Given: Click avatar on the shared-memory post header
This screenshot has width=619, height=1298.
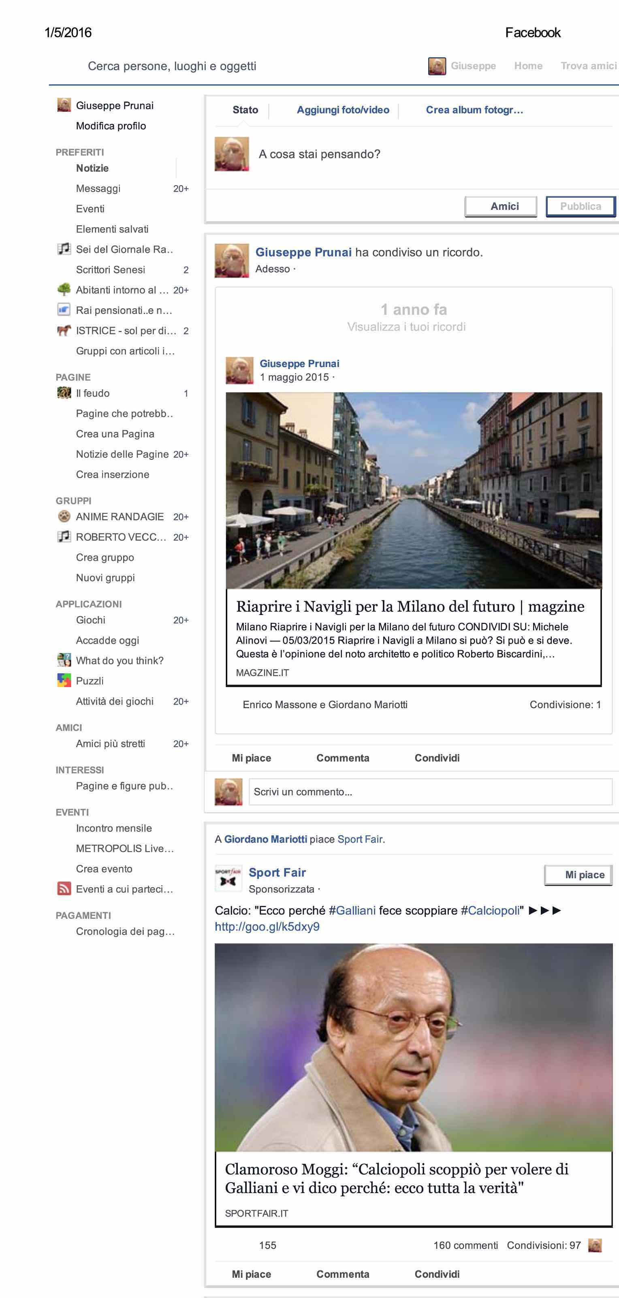Looking at the screenshot, I should (232, 260).
